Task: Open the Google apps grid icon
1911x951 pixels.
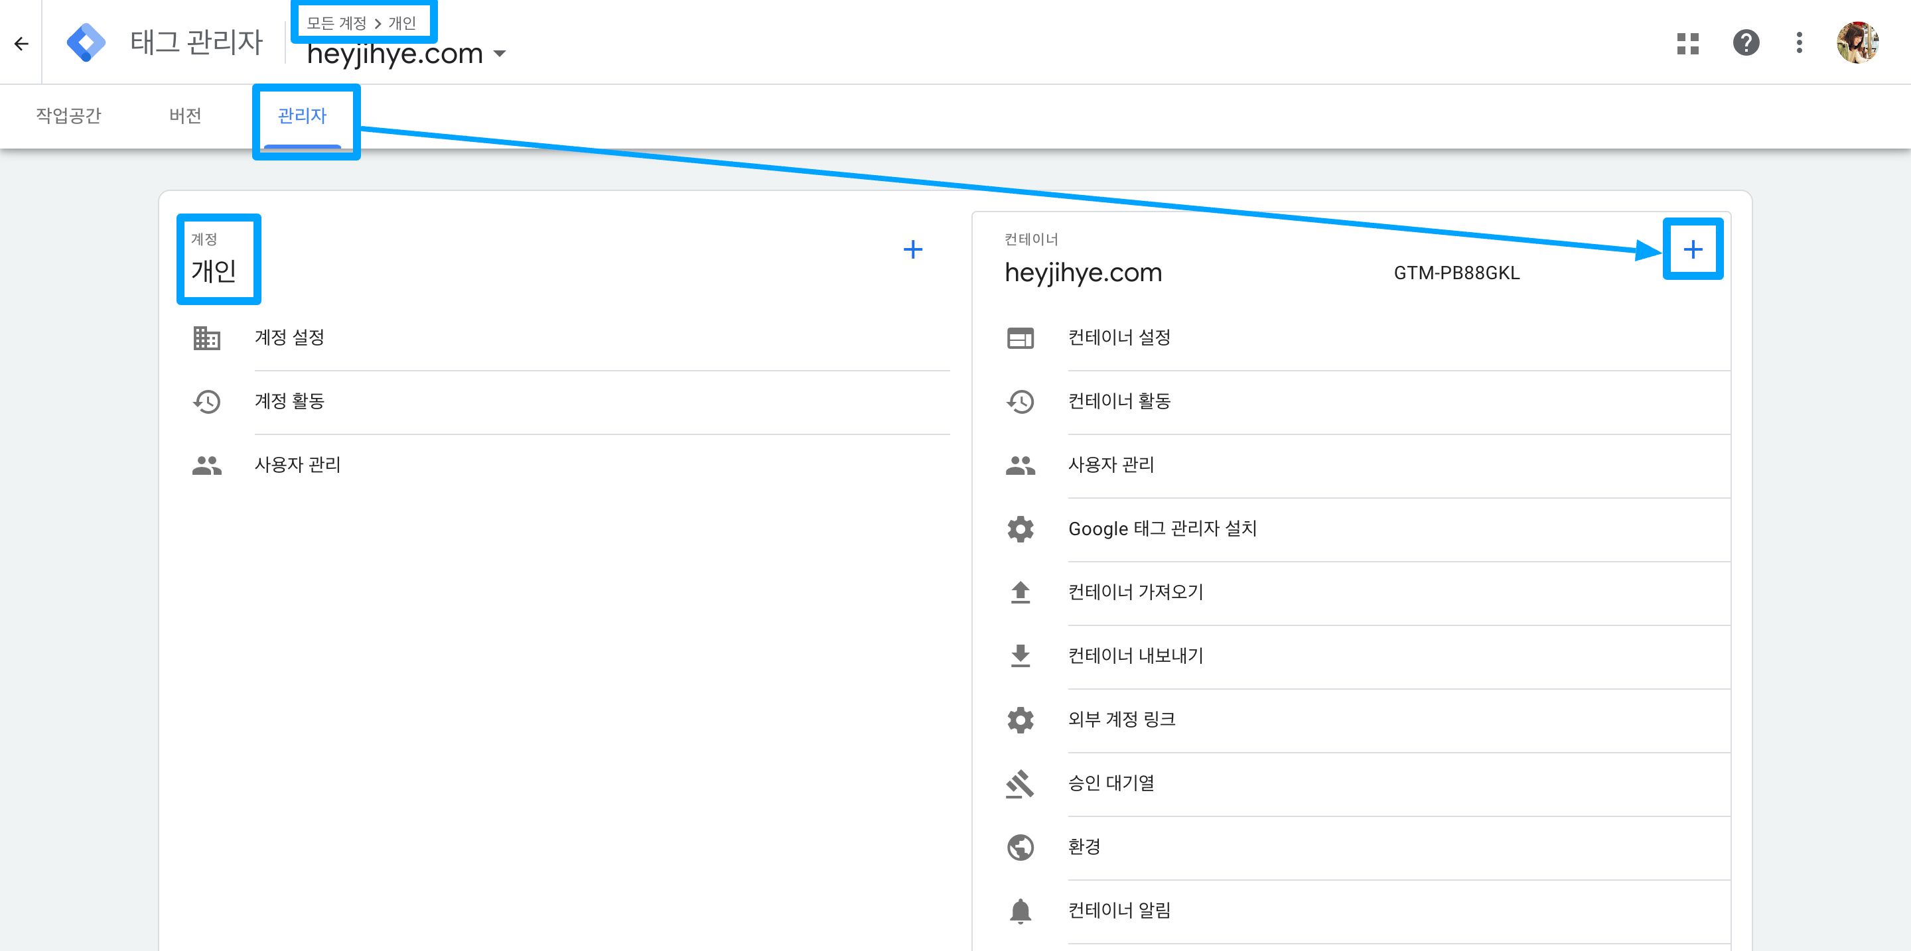Action: 1687,43
